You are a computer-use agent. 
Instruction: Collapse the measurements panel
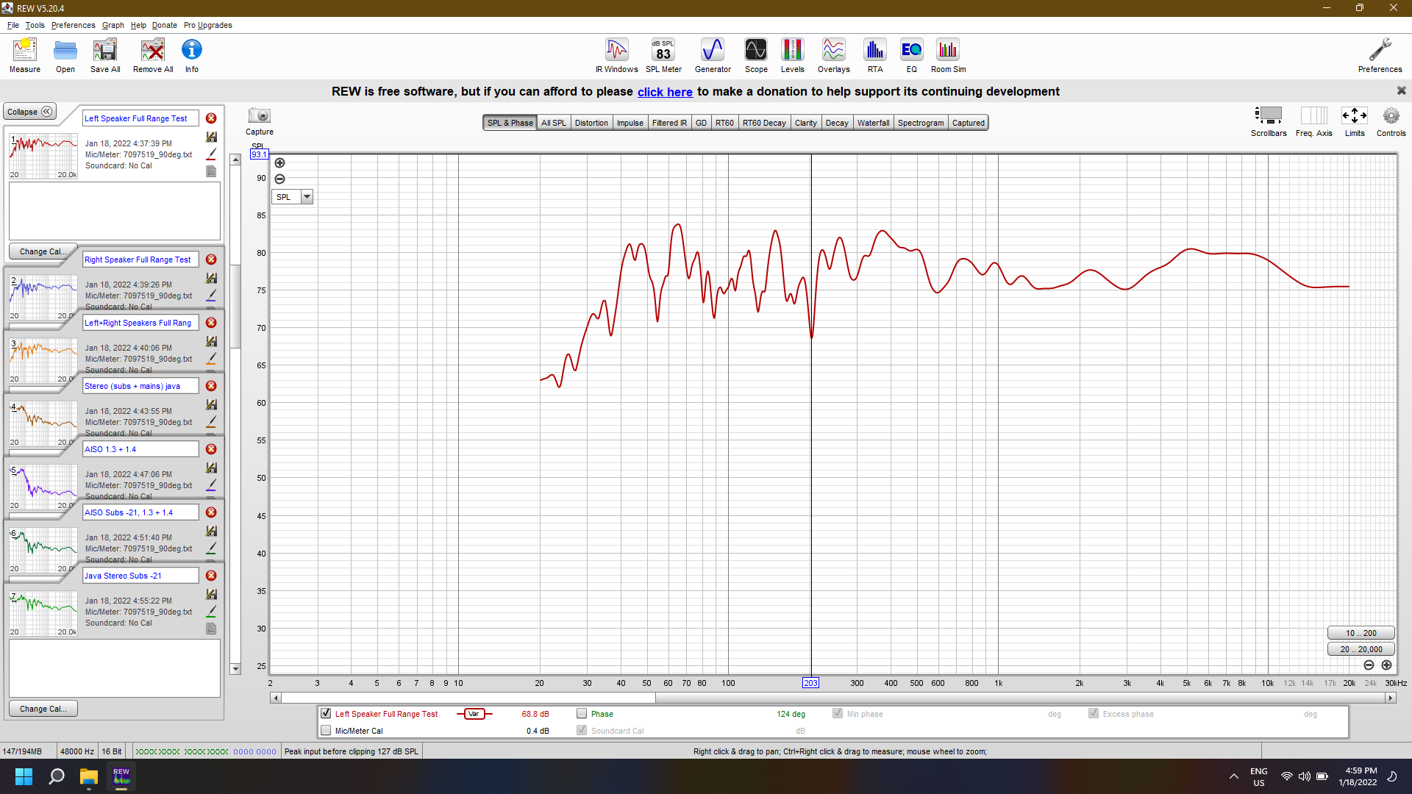coord(29,112)
